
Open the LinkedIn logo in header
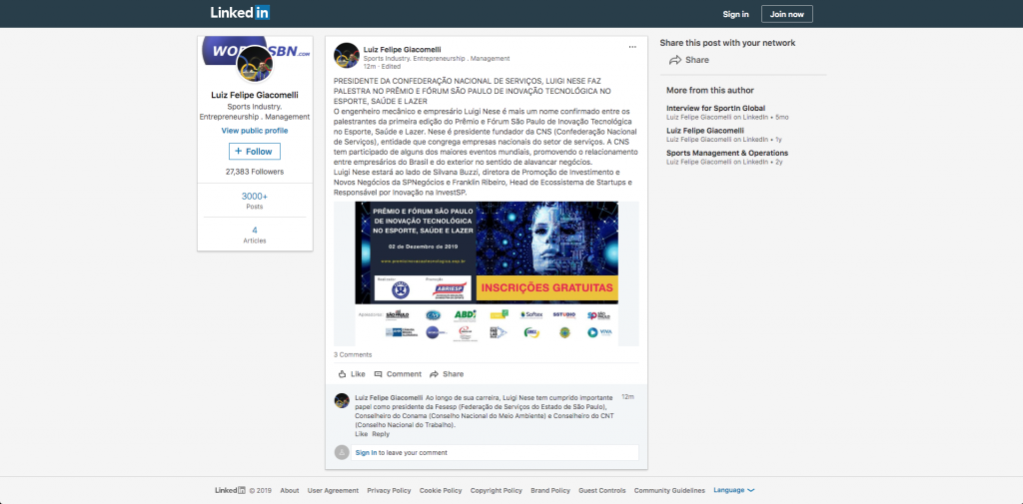[240, 12]
